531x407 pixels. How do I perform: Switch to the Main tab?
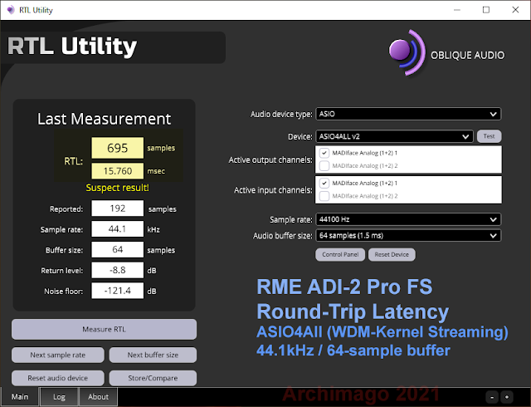coord(20,397)
